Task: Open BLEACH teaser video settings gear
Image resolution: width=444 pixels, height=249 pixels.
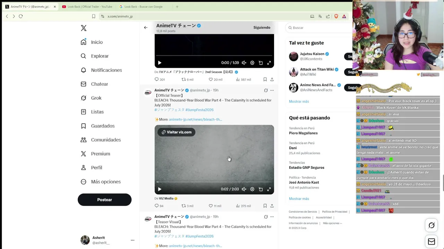Action: pyautogui.click(x=252, y=189)
